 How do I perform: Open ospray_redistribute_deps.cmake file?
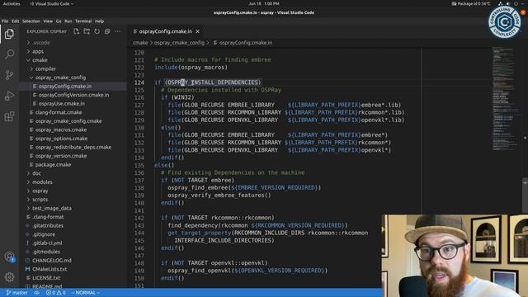click(73, 147)
